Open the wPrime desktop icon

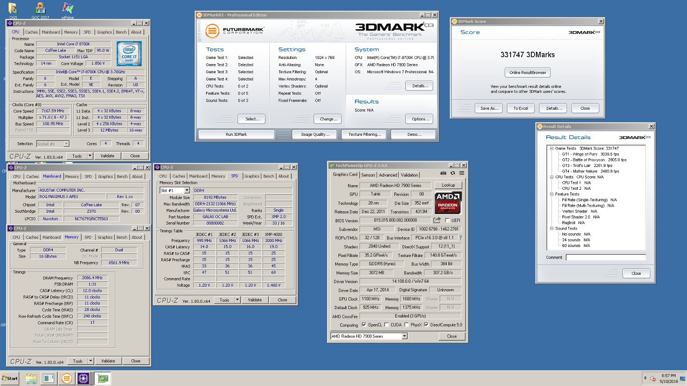point(68,10)
